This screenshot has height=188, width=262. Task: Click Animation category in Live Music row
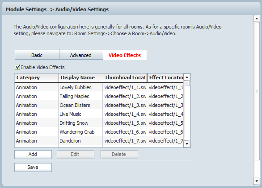(x=26, y=114)
